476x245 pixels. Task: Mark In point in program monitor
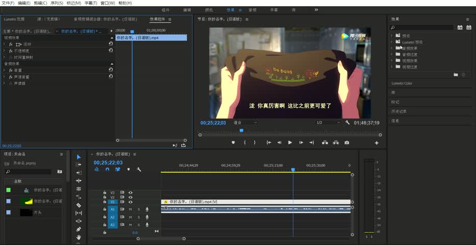(245, 142)
